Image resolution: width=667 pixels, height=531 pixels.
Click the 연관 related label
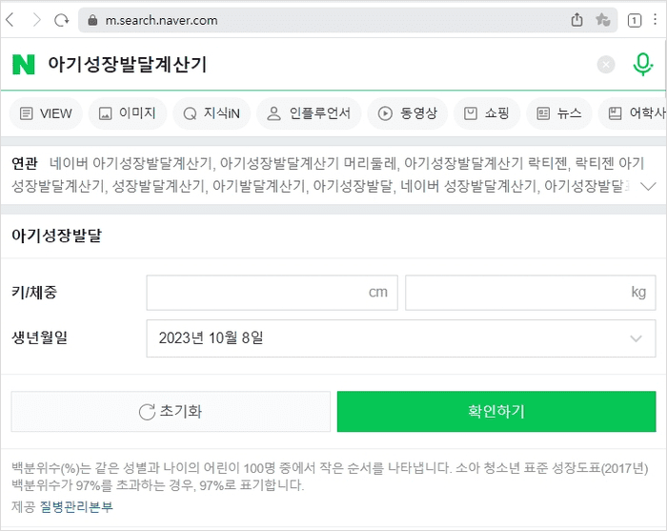click(25, 163)
